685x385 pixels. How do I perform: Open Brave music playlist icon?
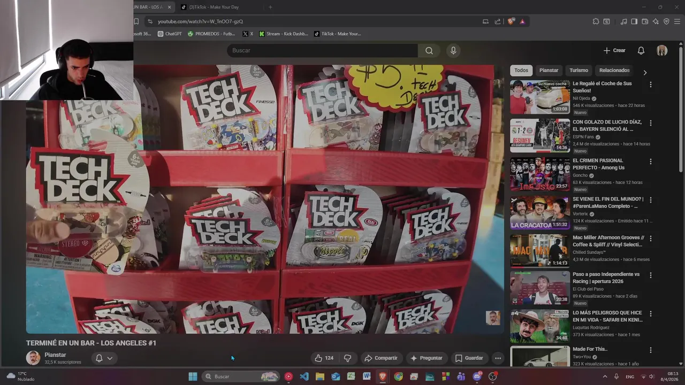point(623,21)
